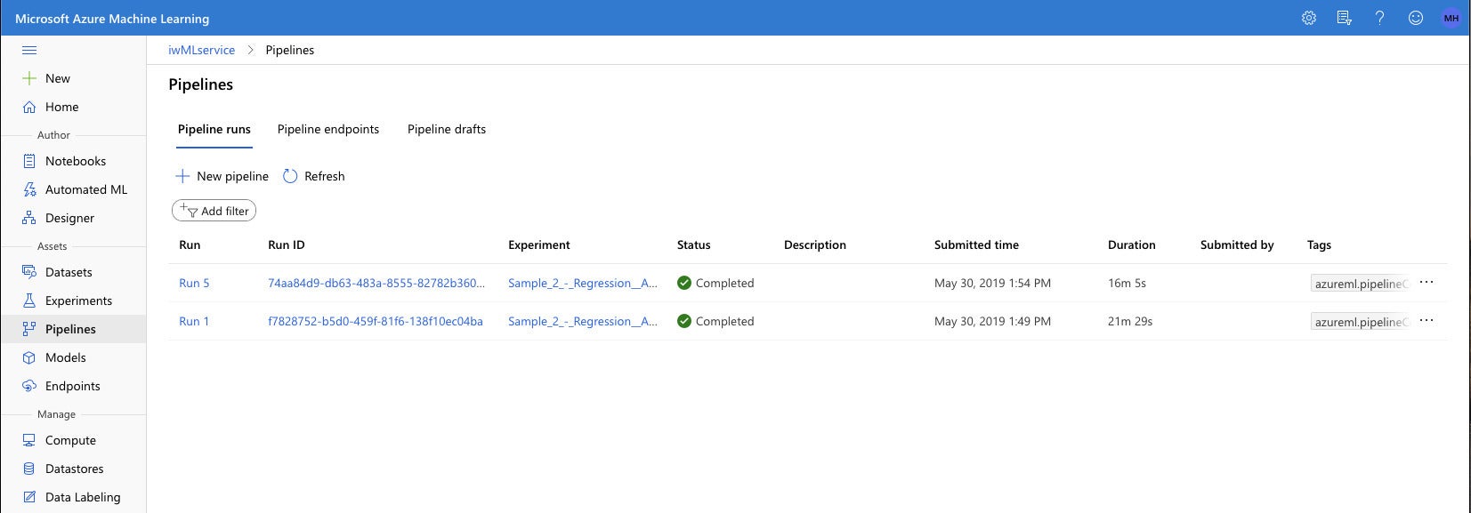Click the Refresh button label
The height and width of the screenshot is (513, 1471).
pyautogui.click(x=324, y=176)
